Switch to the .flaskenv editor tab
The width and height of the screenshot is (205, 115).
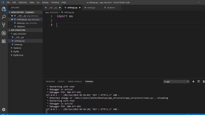111,8
